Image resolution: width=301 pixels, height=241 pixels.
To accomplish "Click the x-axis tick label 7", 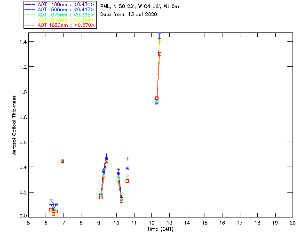I will coord(63,223).
